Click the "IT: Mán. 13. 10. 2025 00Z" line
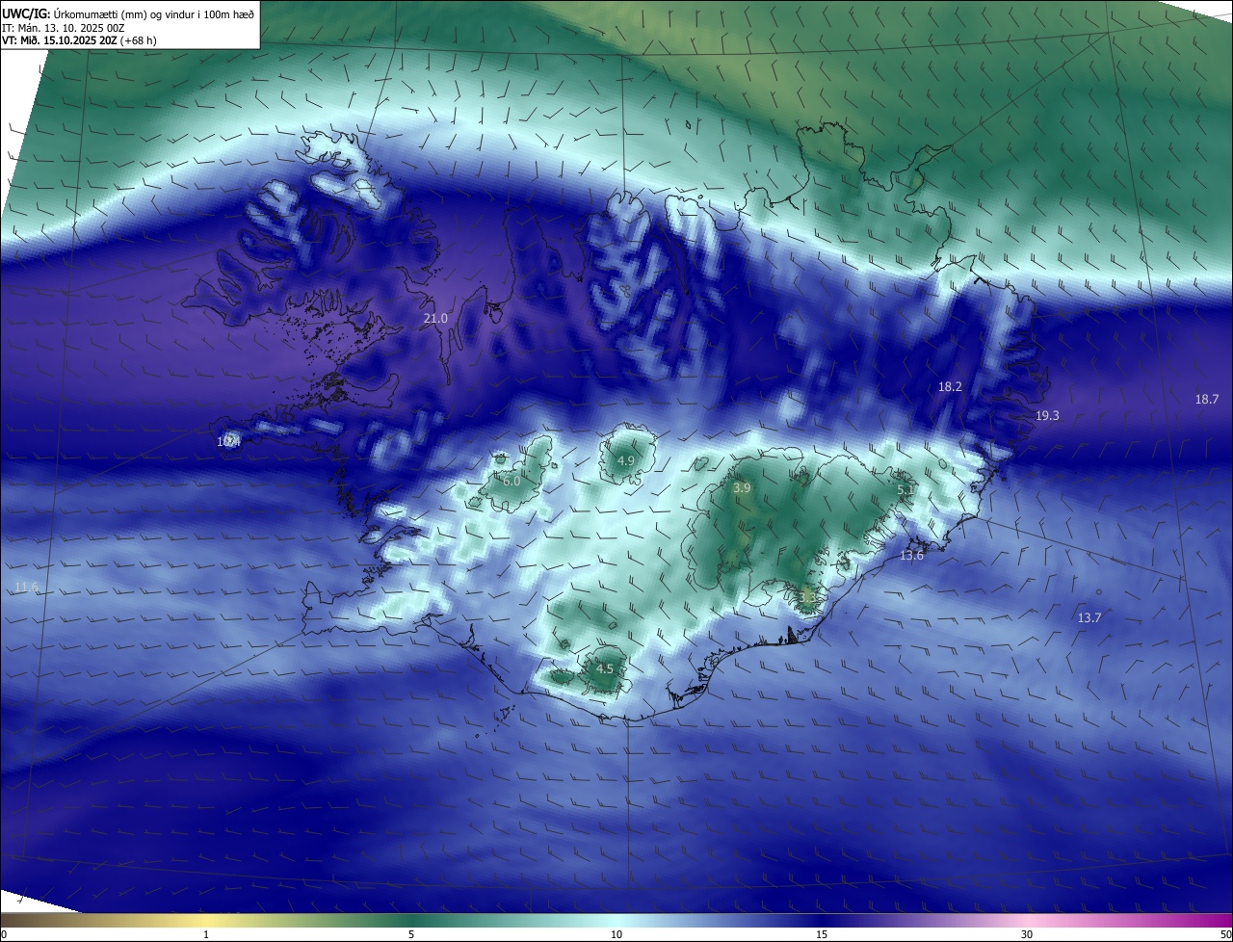This screenshot has height=942, width=1233. [64, 28]
